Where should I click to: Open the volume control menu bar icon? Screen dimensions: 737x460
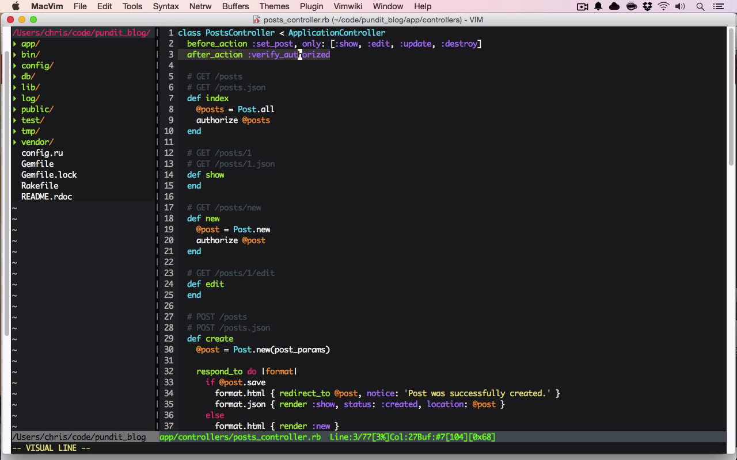[x=680, y=6]
